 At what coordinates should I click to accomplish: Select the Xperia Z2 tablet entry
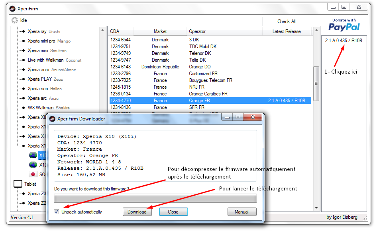[37, 203]
